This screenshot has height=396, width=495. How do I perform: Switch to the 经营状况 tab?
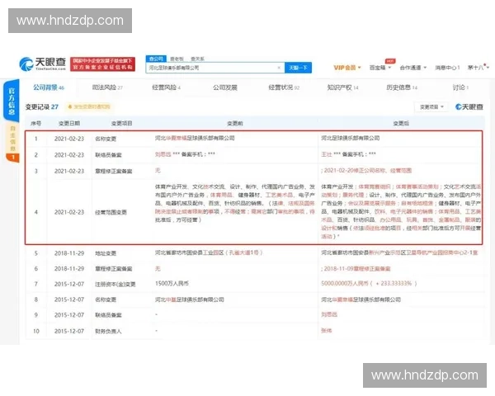click(x=284, y=87)
